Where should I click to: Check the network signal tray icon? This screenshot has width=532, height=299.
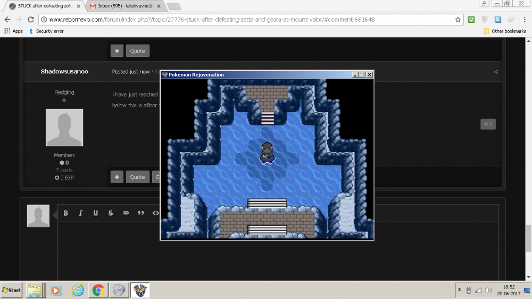[x=478, y=290]
